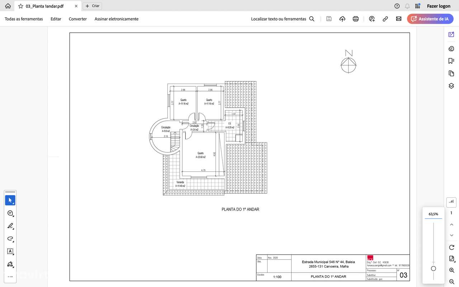Print the floor plan document

pyautogui.click(x=355, y=19)
